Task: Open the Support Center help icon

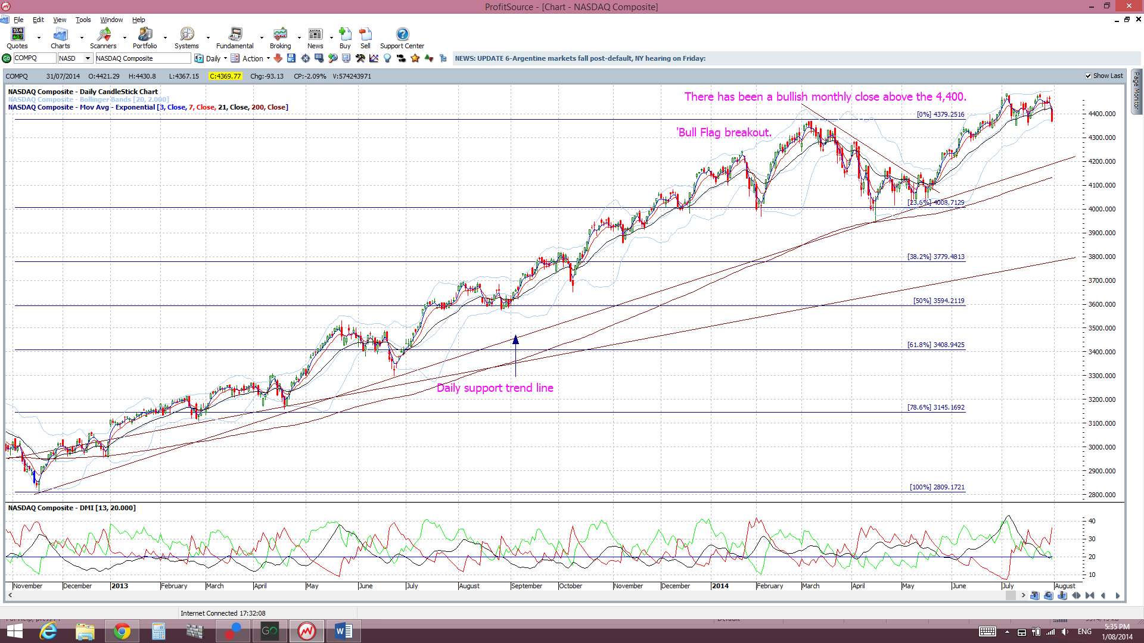Action: (x=402, y=38)
